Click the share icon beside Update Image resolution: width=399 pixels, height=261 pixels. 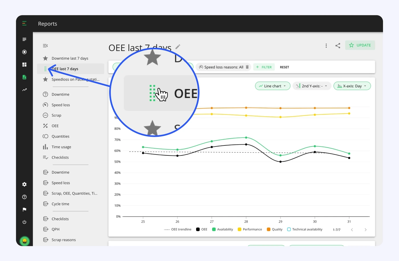pyautogui.click(x=338, y=46)
